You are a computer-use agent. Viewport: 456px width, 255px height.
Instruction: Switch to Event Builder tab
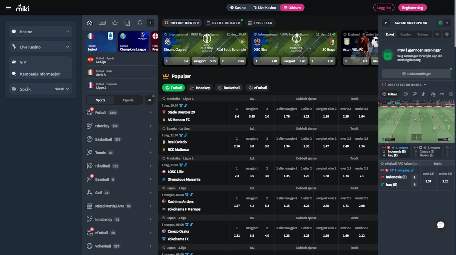[x=223, y=23]
